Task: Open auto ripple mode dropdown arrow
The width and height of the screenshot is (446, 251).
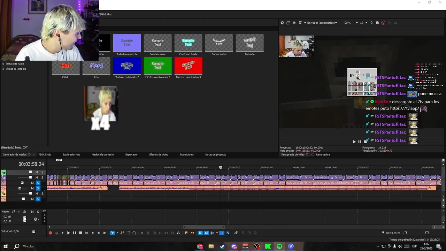Action: coord(217,233)
